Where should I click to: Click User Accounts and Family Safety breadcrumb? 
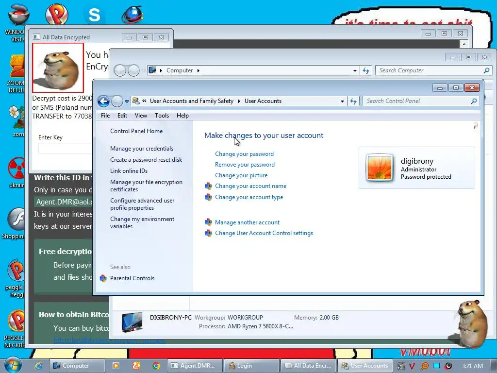191,101
